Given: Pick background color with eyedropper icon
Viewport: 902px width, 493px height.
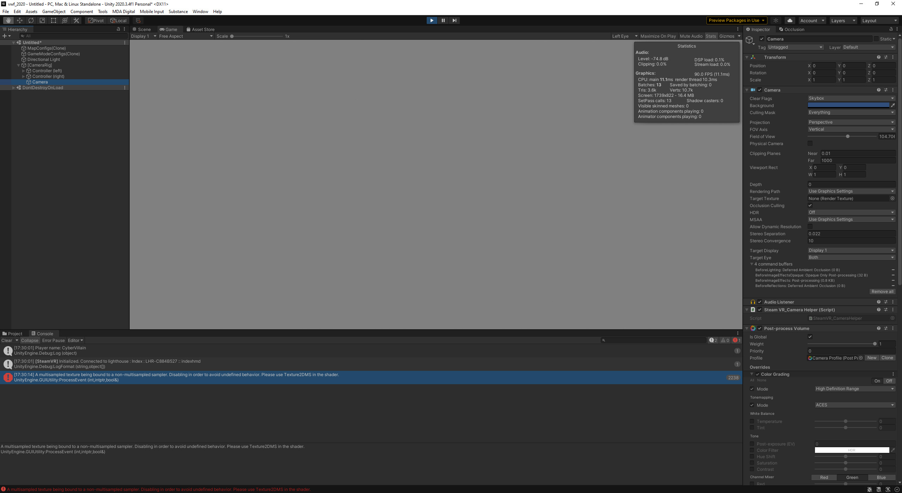Looking at the screenshot, I should tap(893, 105).
